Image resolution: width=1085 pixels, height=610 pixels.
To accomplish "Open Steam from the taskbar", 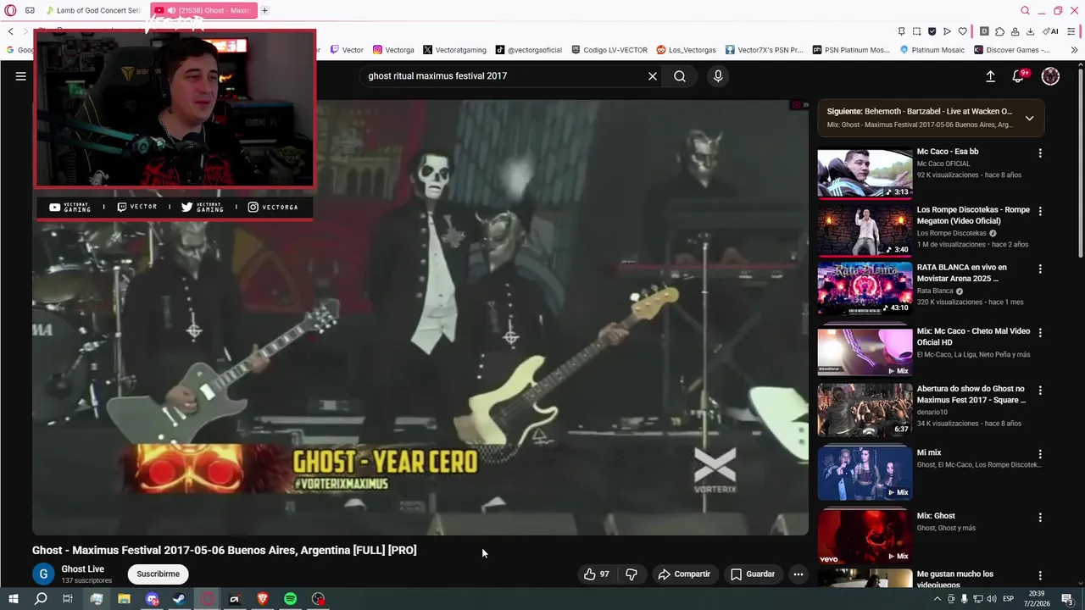I will (179, 599).
